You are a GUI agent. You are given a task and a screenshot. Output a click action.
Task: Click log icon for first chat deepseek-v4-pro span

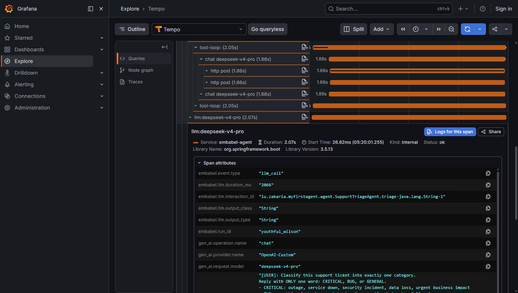coord(304,59)
